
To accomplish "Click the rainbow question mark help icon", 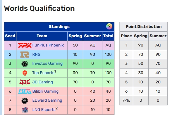I will click(x=109, y=26).
